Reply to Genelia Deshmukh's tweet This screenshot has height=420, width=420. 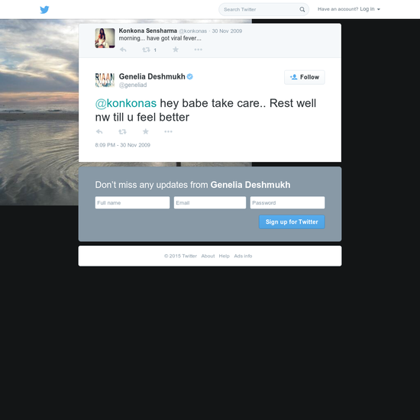(x=99, y=131)
